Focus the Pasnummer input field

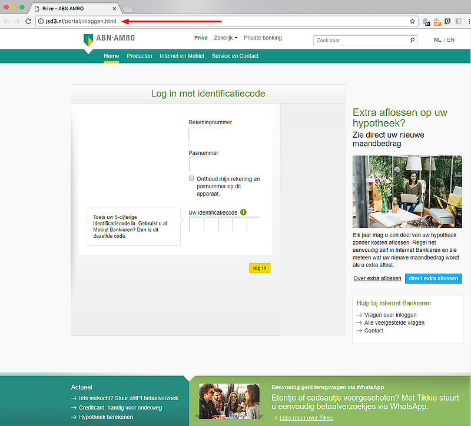pyautogui.click(x=198, y=164)
